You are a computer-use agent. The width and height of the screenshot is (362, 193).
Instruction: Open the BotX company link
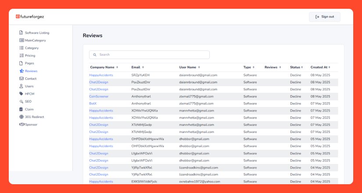click(93, 104)
